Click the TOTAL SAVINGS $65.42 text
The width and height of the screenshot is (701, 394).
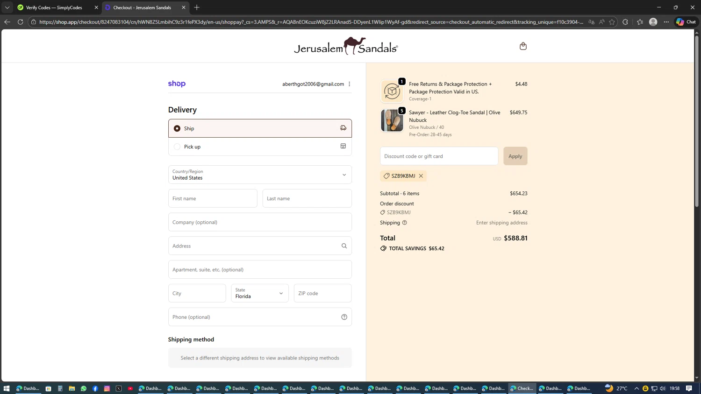[417, 248]
